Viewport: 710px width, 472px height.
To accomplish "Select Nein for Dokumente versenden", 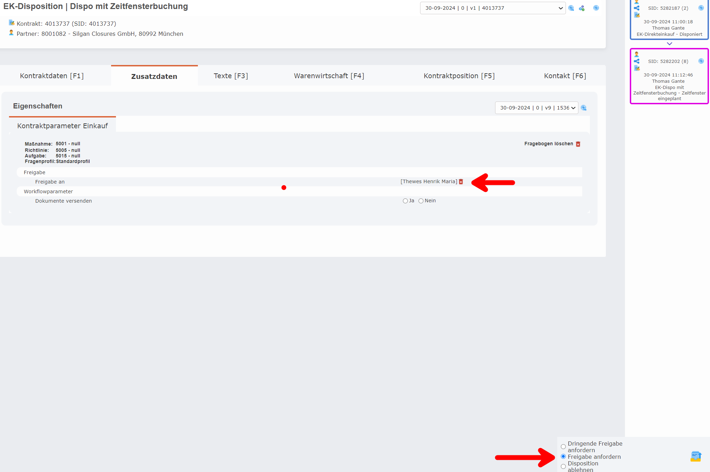I will click(x=421, y=201).
